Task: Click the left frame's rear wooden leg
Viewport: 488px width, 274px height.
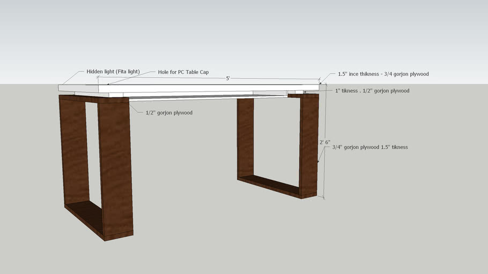Action: [x=73, y=150]
